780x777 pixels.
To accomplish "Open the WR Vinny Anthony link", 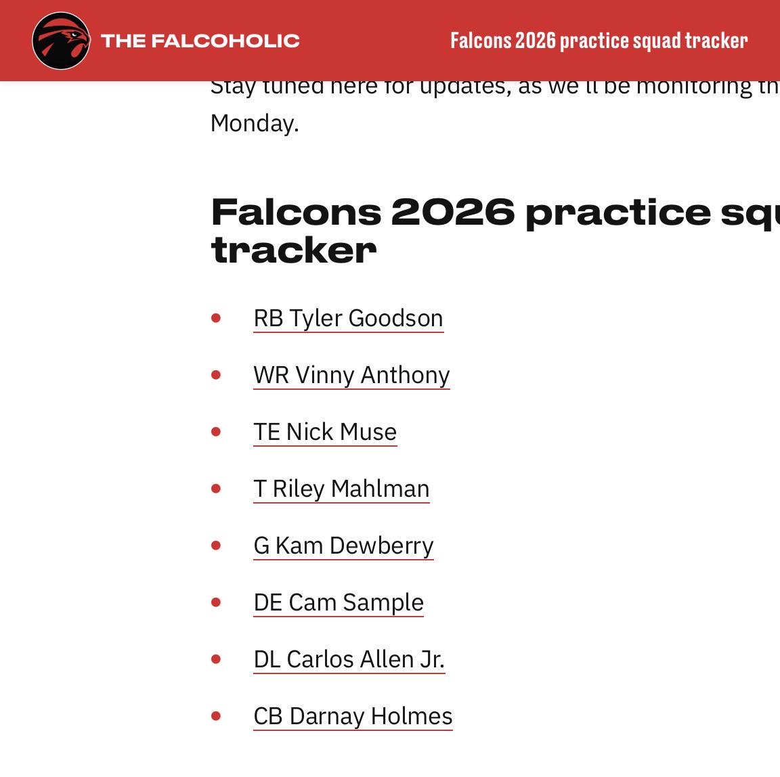I will pos(351,375).
